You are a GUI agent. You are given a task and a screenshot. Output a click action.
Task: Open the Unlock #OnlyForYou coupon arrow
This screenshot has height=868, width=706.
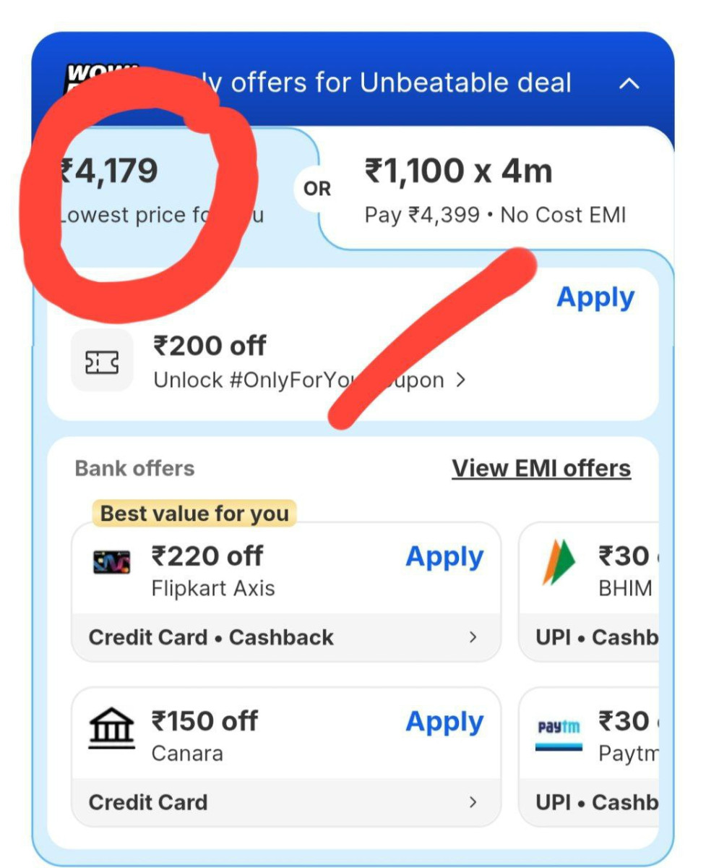tap(461, 380)
